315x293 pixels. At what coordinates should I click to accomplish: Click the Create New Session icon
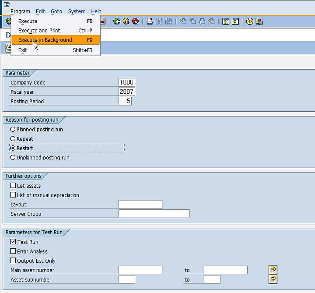tap(226, 21)
